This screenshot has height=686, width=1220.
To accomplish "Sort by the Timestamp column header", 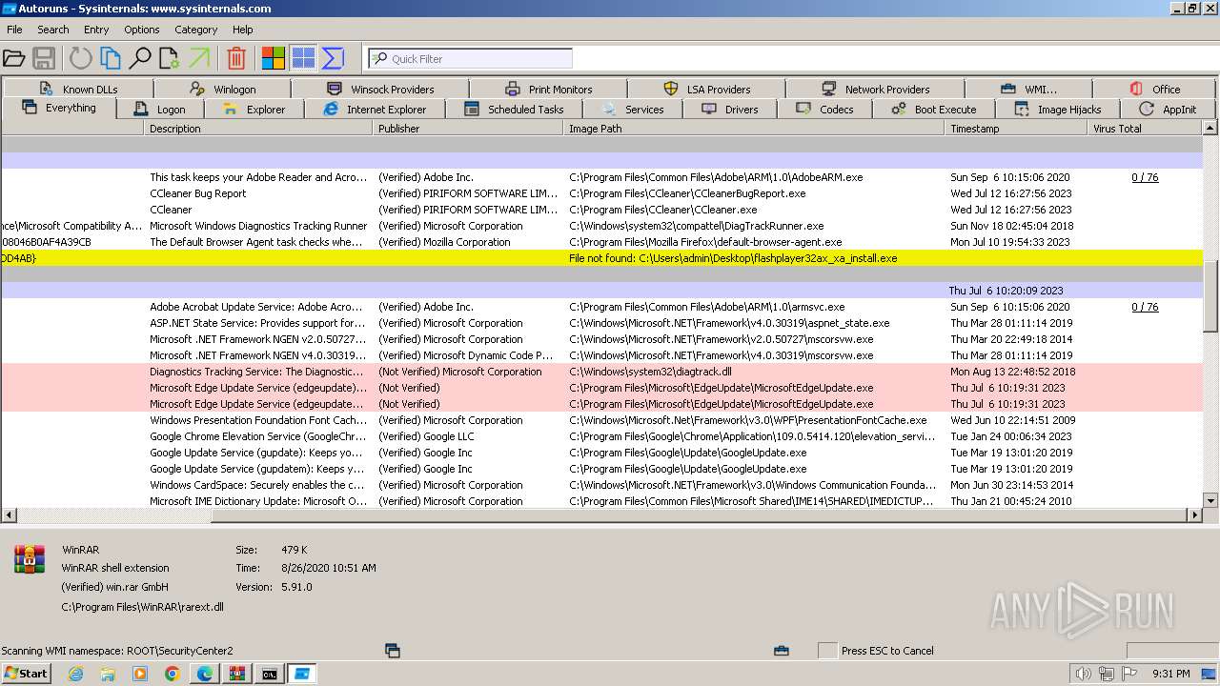I will (1017, 129).
